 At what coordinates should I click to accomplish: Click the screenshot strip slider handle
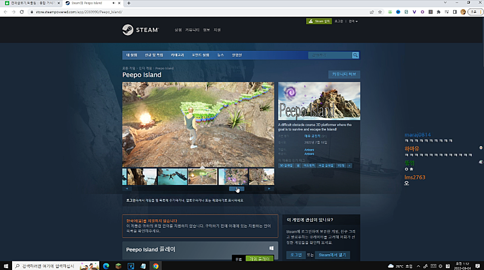[237, 188]
